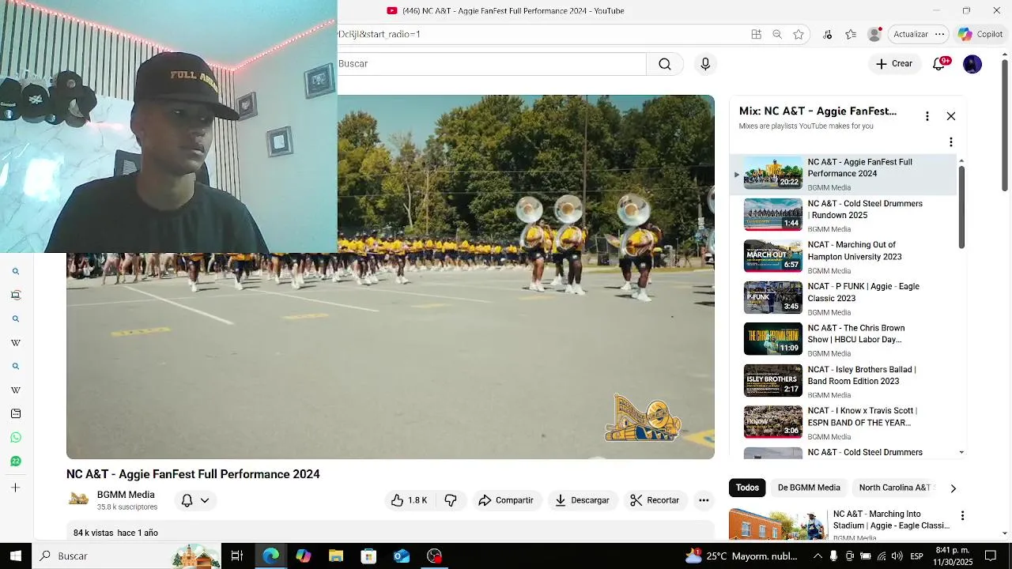Image resolution: width=1012 pixels, height=569 pixels.
Task: Open the BGMM Media channel avatar
Action: click(x=78, y=499)
